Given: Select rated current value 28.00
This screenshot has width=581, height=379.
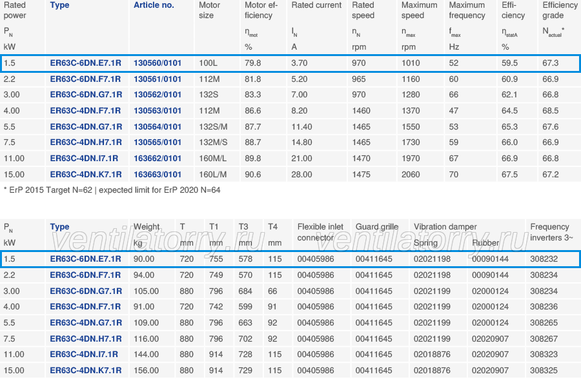Looking at the screenshot, I should tap(301, 174).
